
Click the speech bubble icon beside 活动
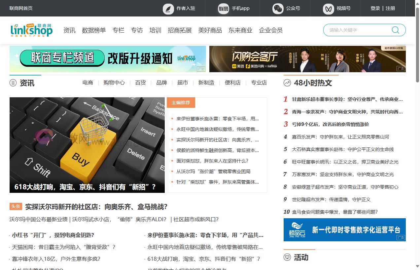click(286, 257)
